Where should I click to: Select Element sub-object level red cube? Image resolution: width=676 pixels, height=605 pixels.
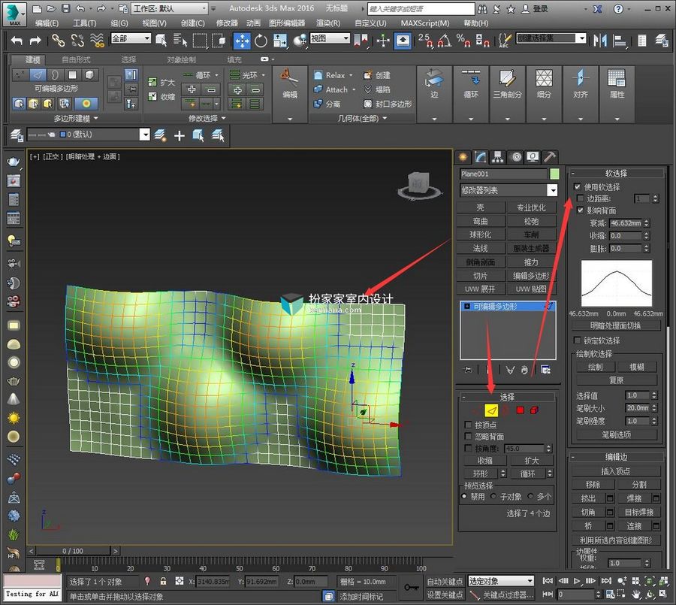click(534, 410)
